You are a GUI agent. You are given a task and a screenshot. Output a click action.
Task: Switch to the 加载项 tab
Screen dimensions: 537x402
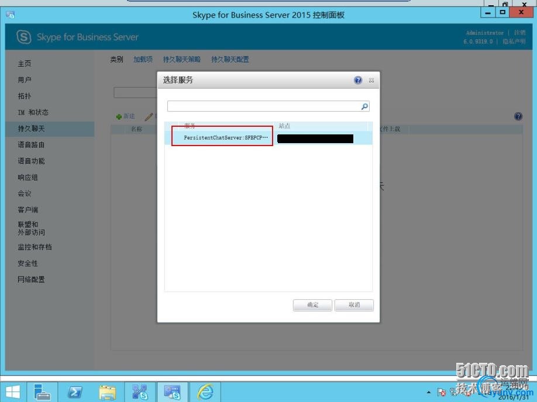[143, 60]
